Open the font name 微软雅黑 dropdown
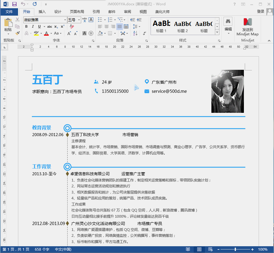This screenshot has width=274, height=253. 65,20
